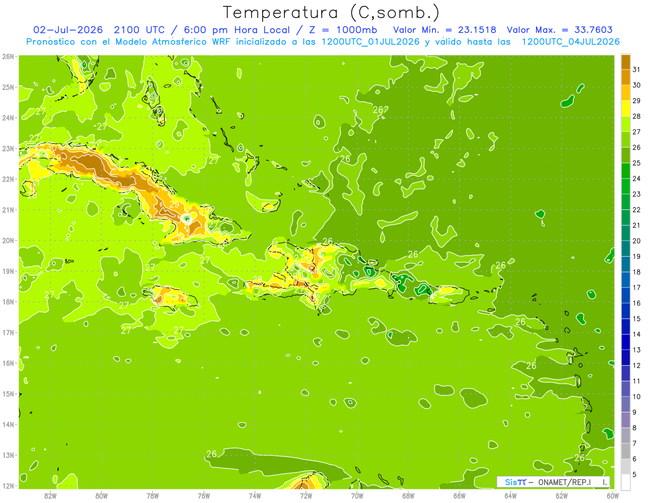Click colorbar scale value 19
The height and width of the screenshot is (503, 651).
click(x=636, y=256)
